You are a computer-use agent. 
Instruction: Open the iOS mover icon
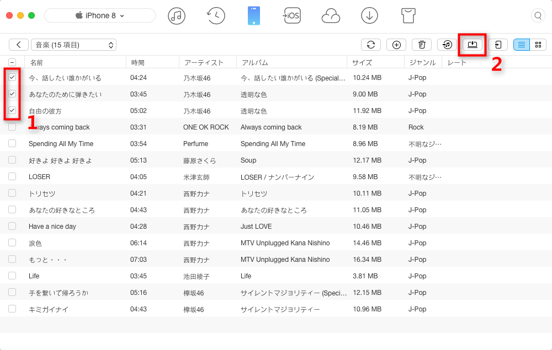(x=292, y=16)
